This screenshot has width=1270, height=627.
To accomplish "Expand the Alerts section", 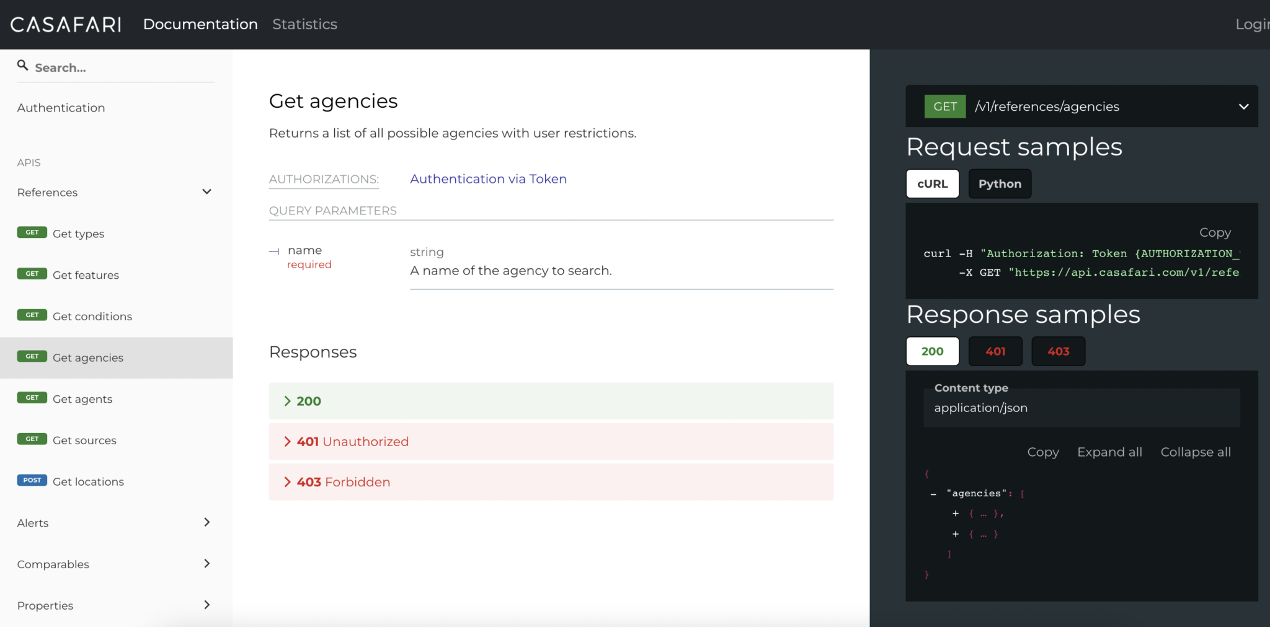I will (207, 522).
